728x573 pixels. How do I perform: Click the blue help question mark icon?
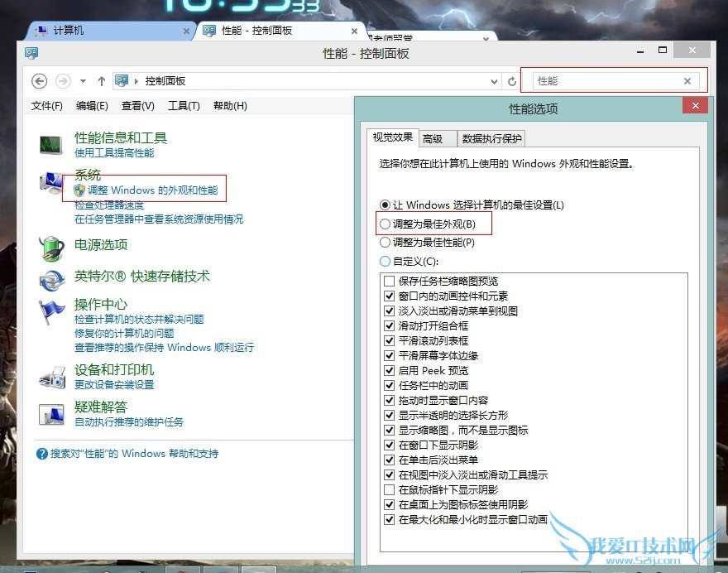click(x=42, y=454)
